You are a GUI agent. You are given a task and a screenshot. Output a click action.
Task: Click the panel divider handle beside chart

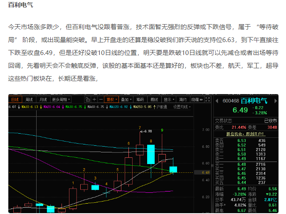(x=212, y=166)
